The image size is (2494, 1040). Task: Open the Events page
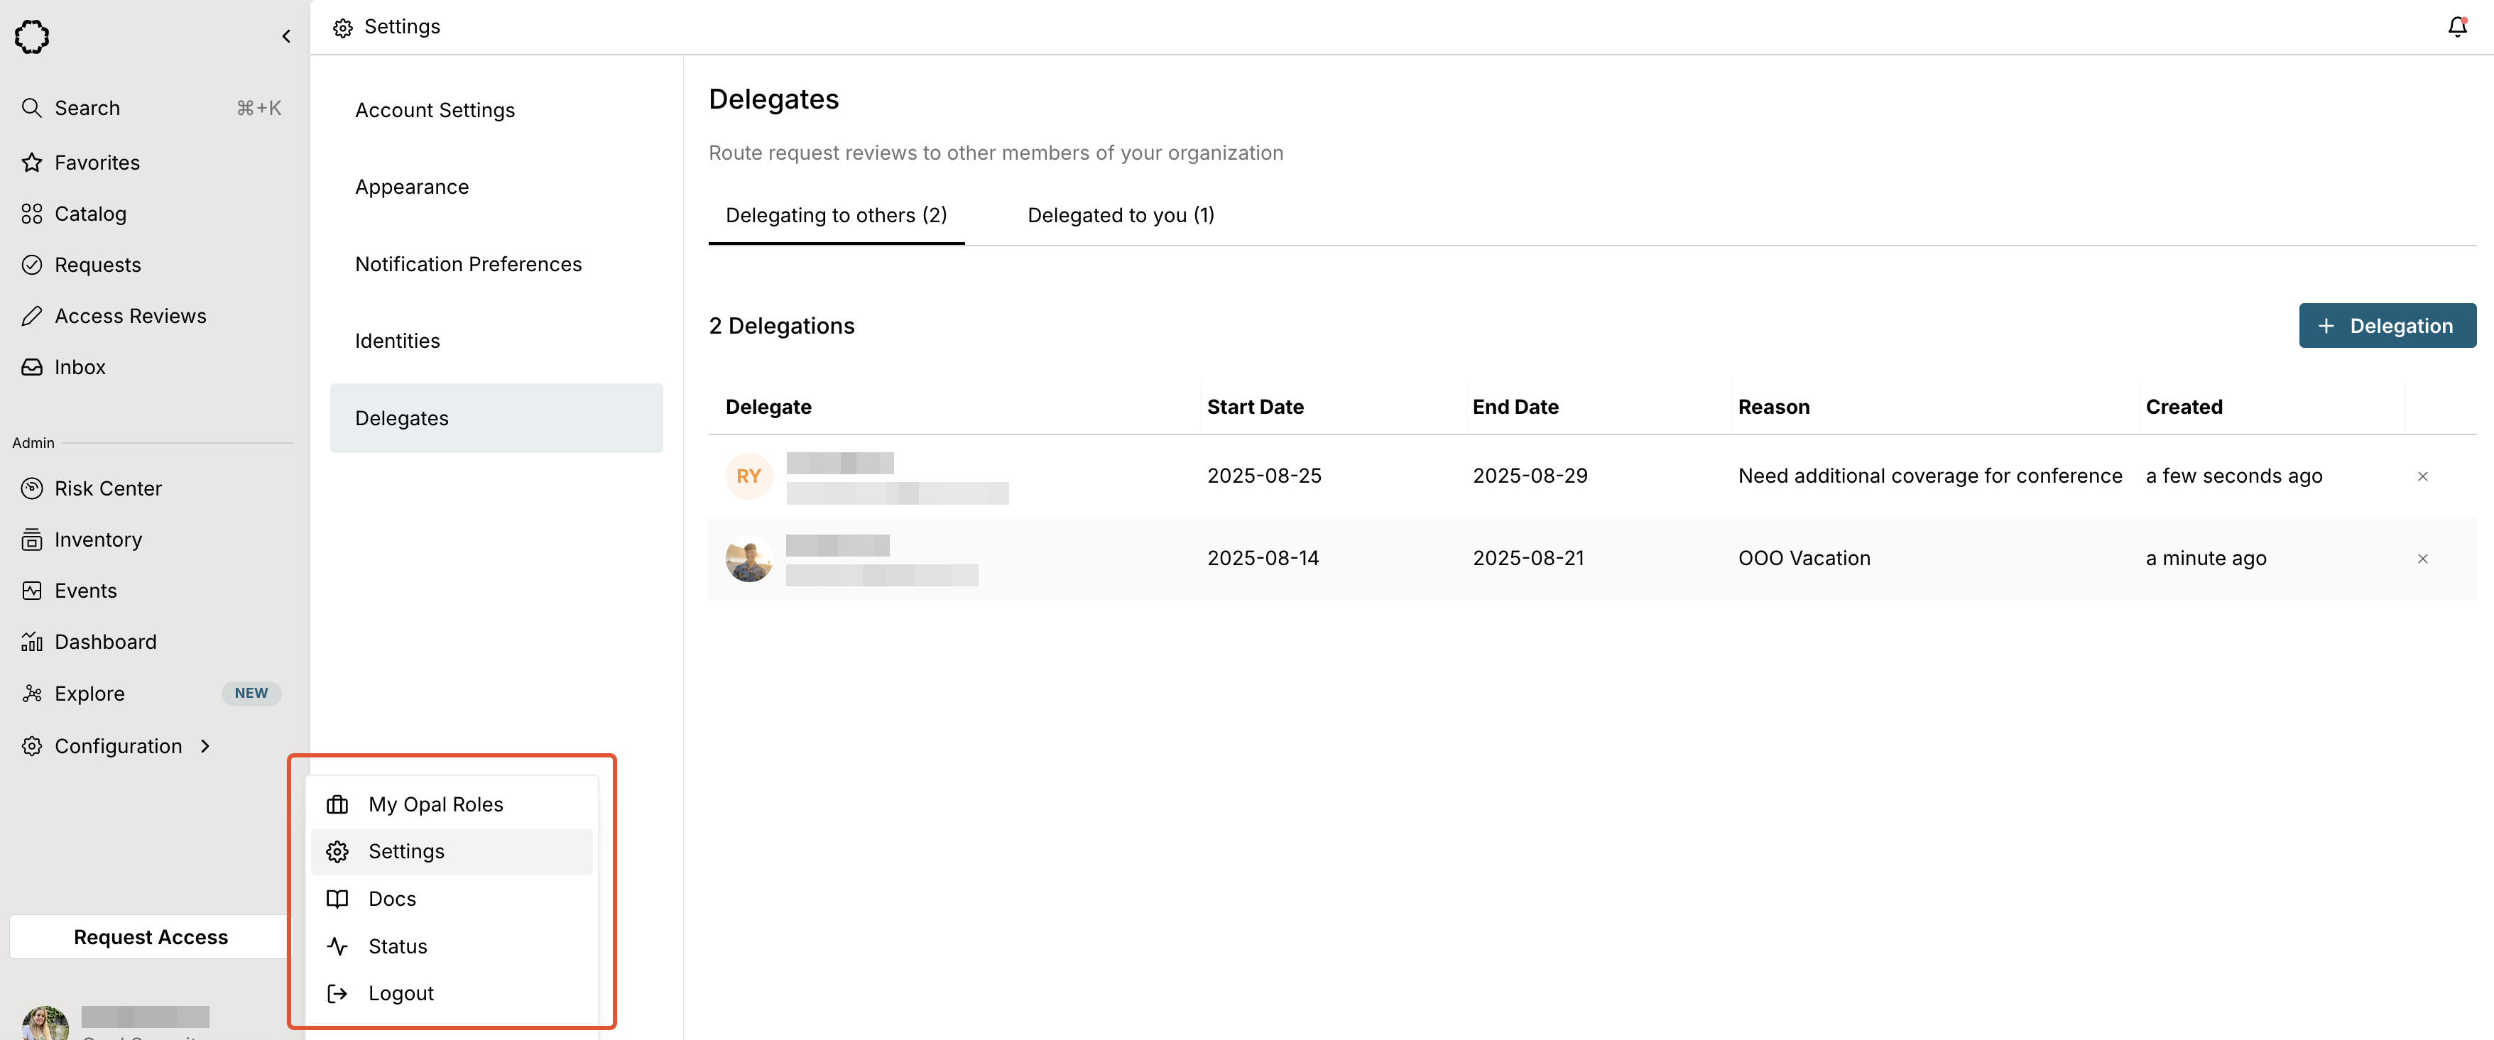coord(85,591)
